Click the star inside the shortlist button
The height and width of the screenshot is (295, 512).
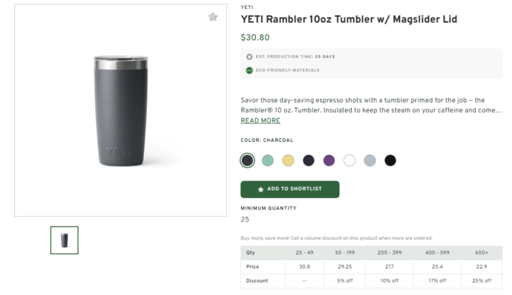tap(260, 189)
